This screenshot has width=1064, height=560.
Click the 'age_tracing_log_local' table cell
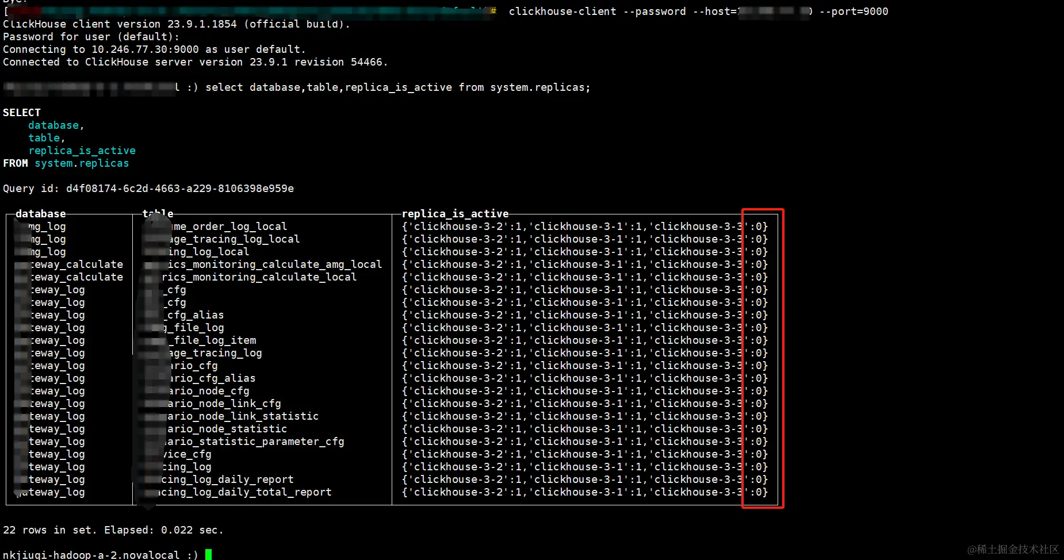(234, 239)
